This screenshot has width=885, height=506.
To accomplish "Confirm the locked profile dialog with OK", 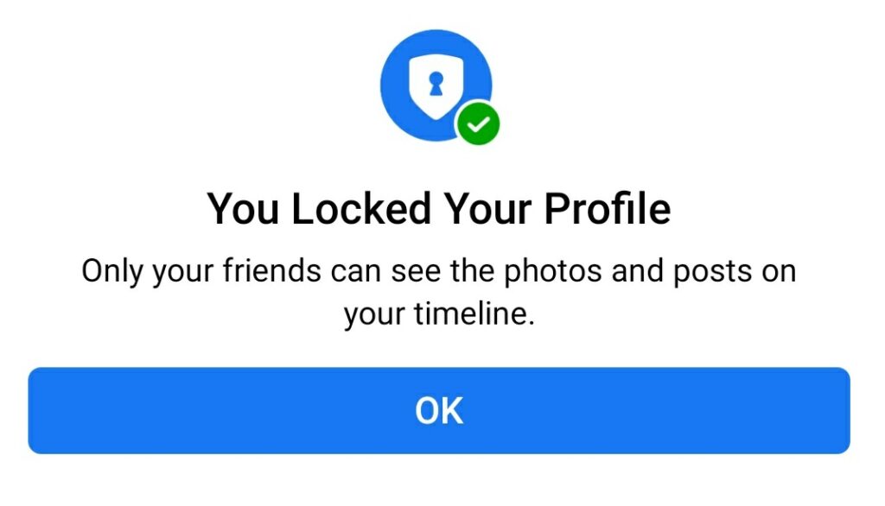I will click(x=438, y=411).
